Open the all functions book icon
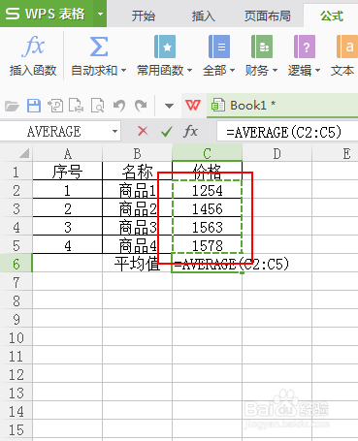Viewport: 358px width, 441px height. click(219, 47)
